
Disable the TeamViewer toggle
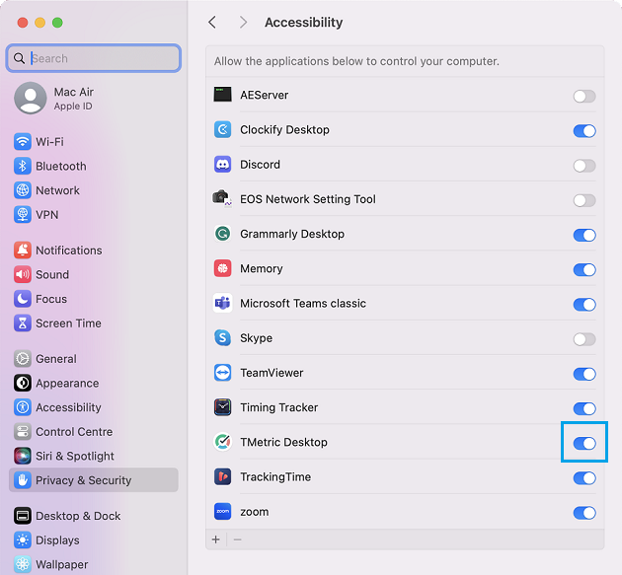coord(584,374)
